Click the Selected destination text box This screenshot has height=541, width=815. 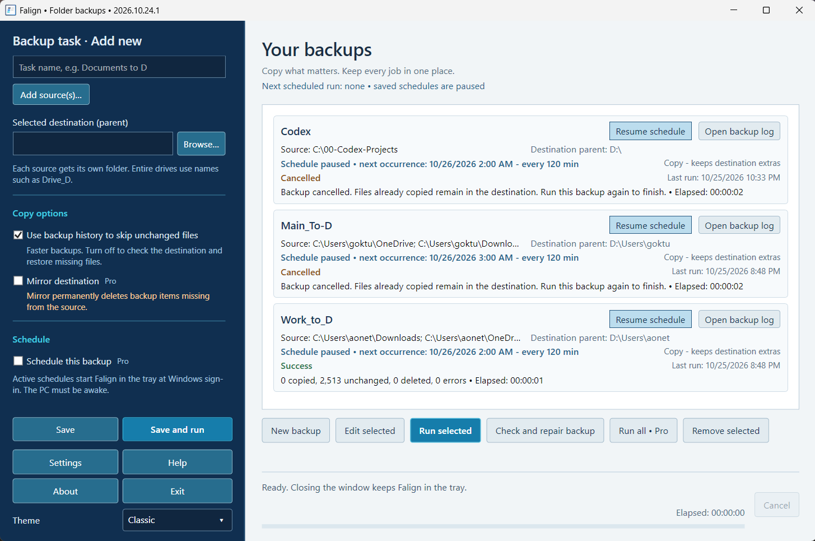93,144
